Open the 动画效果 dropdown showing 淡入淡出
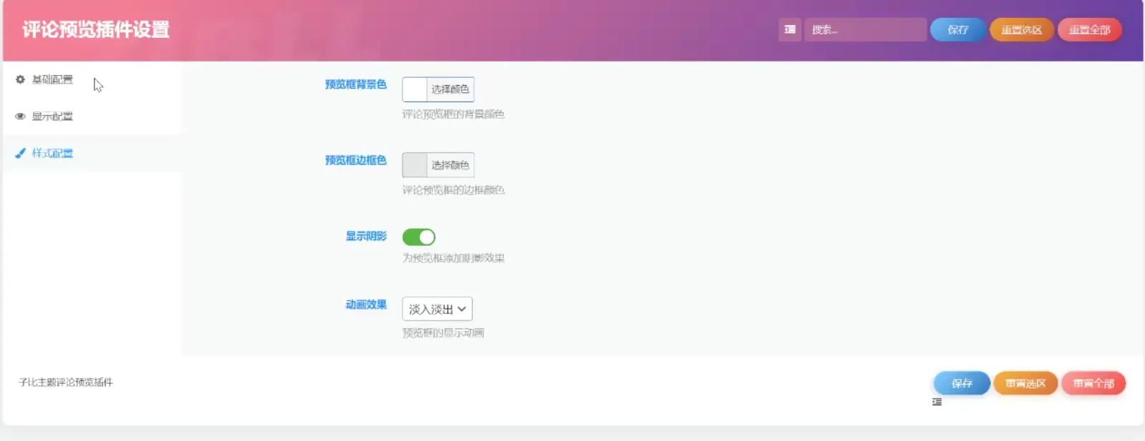 click(437, 309)
